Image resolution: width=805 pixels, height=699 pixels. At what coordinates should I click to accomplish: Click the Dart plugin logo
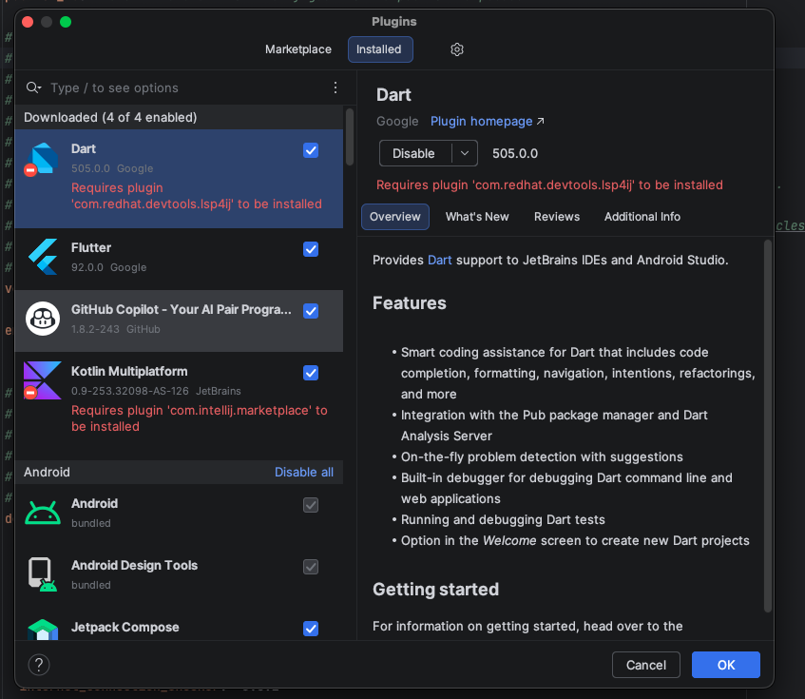pos(42,158)
